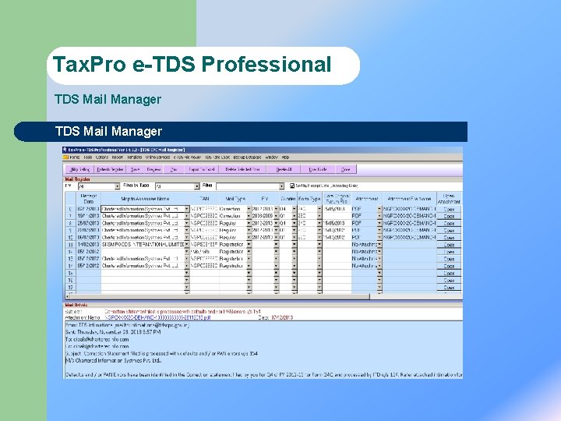Open FY dropdown showing 2008-2009
Image resolution: width=561 pixels, height=421 pixels.
(276, 216)
